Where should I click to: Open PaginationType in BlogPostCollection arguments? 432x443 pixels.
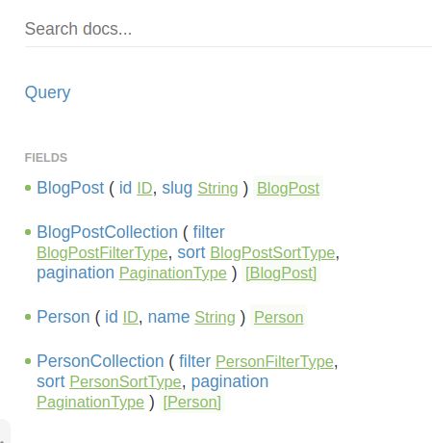173,274
